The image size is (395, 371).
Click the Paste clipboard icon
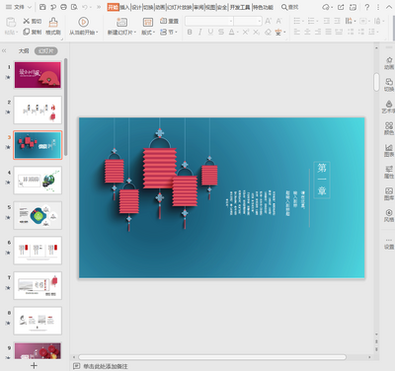(11, 23)
